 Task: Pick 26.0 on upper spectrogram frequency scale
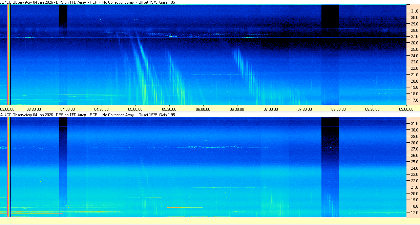coord(415,43)
